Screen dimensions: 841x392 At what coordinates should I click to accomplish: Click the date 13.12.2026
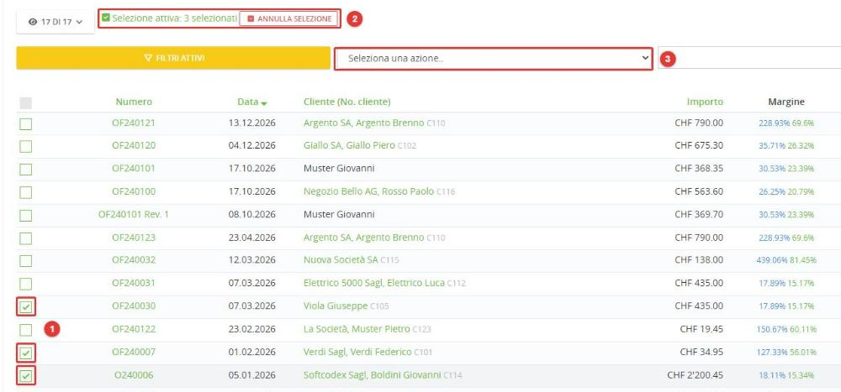tap(252, 123)
